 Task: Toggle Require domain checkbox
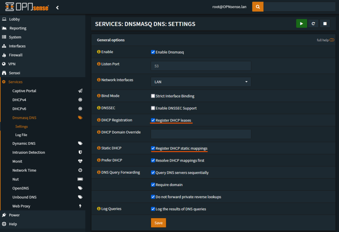(153, 184)
